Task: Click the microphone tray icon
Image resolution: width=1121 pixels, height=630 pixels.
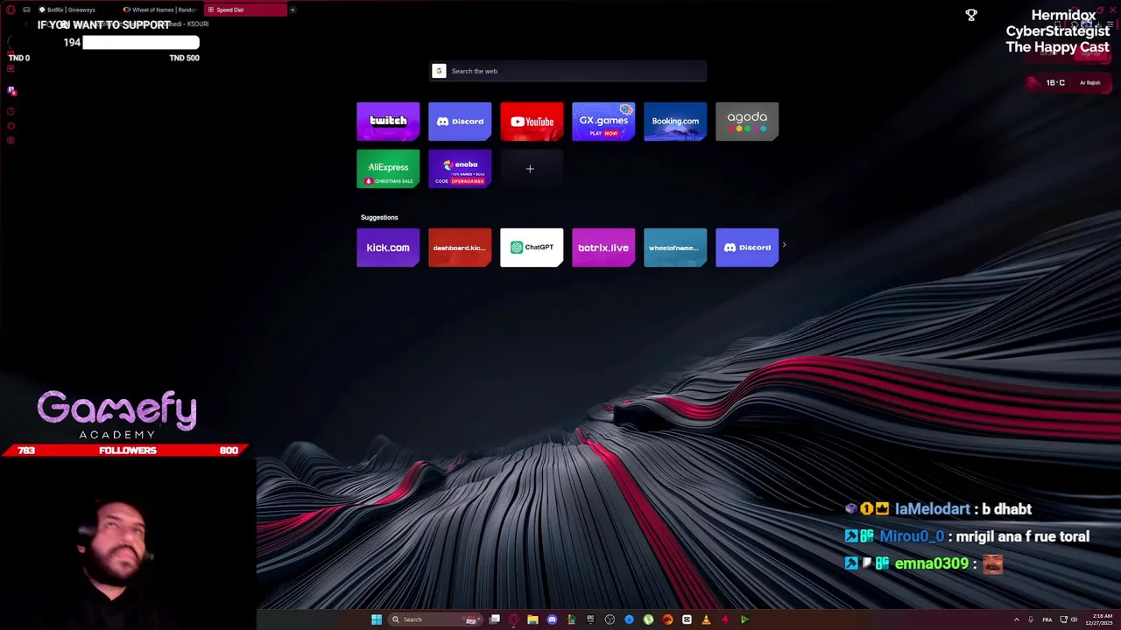Action: point(1031,619)
